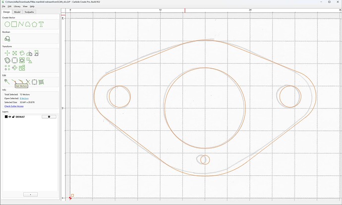Viewport: 342px width, 205px height.
Task: Open the DEFAULT layer settings gear
Action: point(49,117)
